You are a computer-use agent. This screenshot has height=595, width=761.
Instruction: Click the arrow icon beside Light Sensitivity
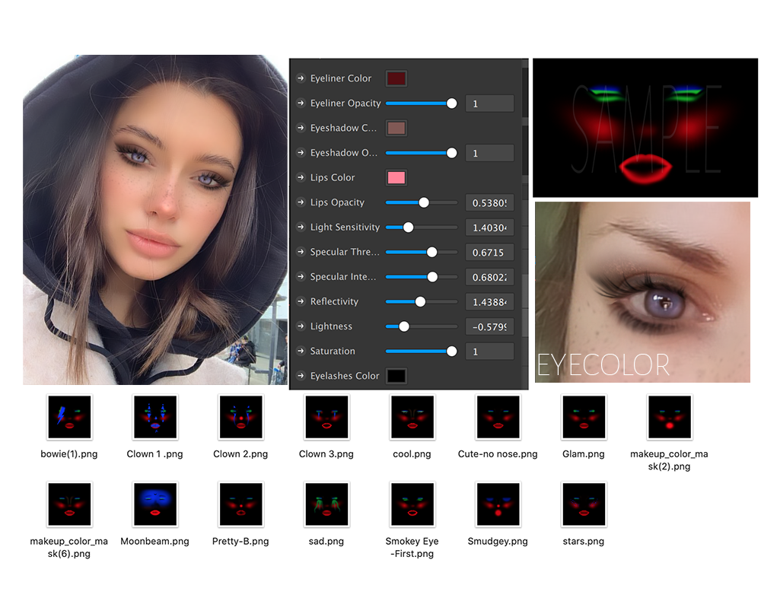point(301,227)
